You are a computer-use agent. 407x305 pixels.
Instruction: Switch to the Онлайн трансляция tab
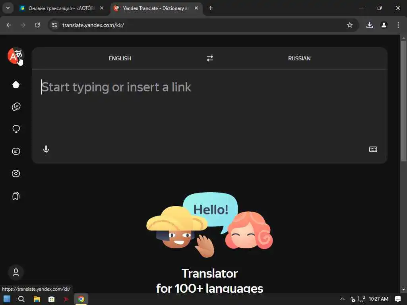(62, 8)
